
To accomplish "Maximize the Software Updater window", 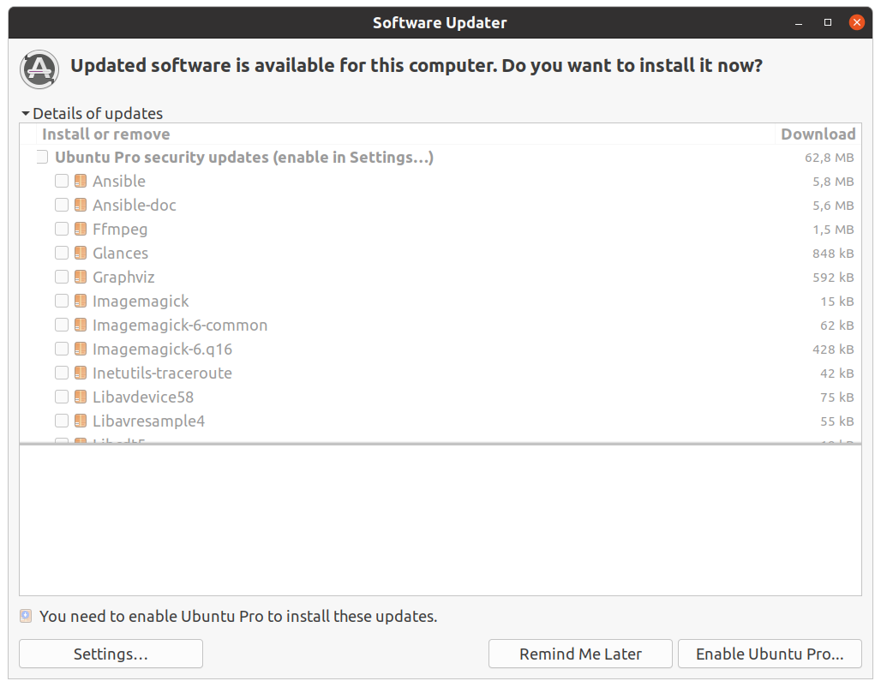I will (828, 22).
